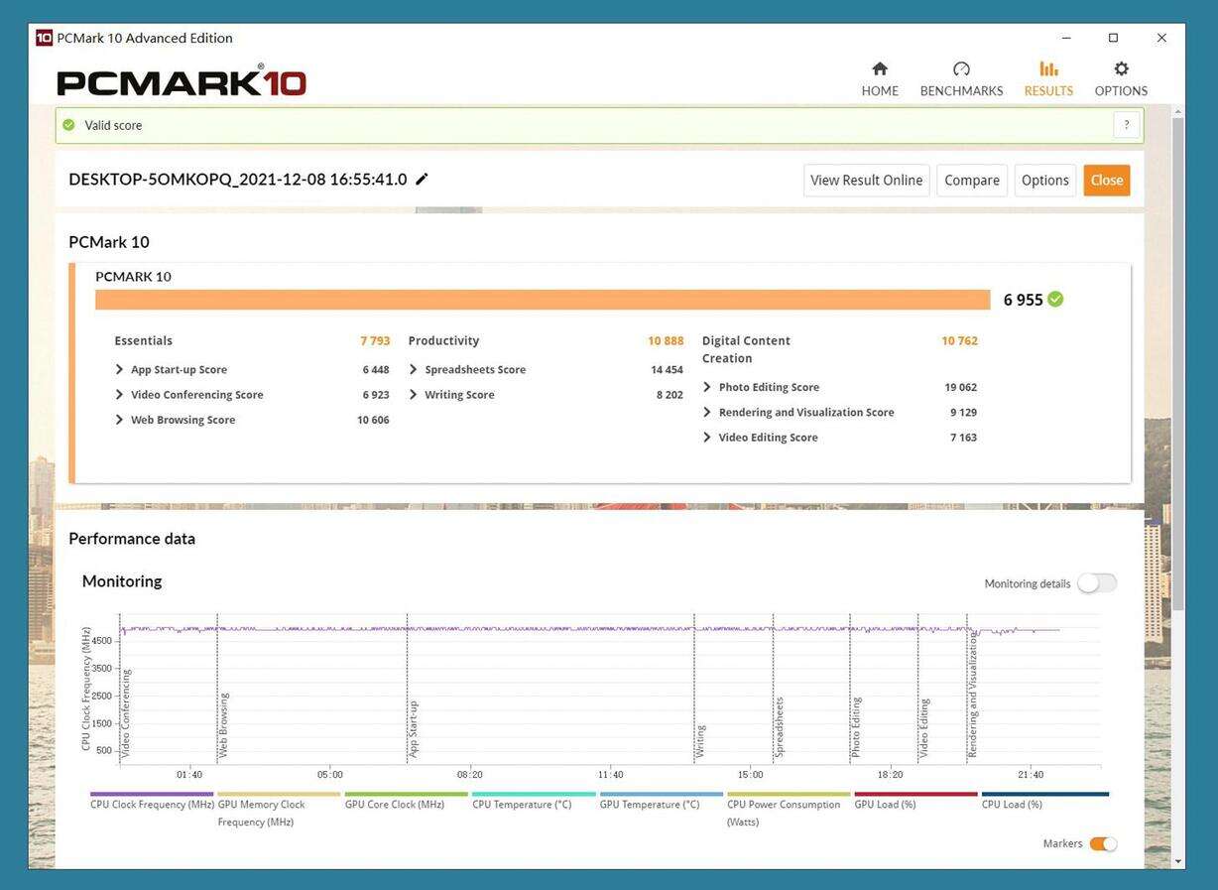Click the Essentials heading
This screenshot has height=890, width=1218.
(144, 340)
